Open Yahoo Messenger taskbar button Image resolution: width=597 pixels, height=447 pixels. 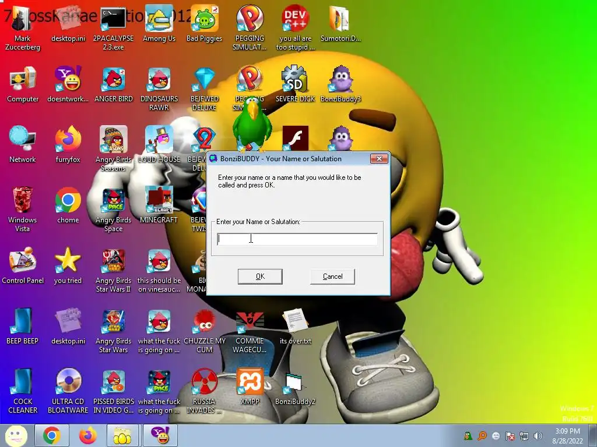click(160, 435)
